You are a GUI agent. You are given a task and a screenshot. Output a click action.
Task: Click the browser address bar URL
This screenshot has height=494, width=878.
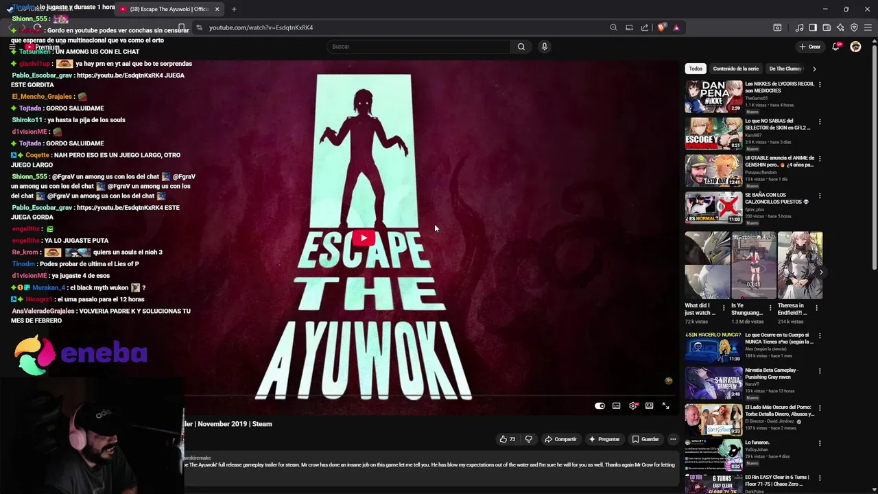point(261,27)
